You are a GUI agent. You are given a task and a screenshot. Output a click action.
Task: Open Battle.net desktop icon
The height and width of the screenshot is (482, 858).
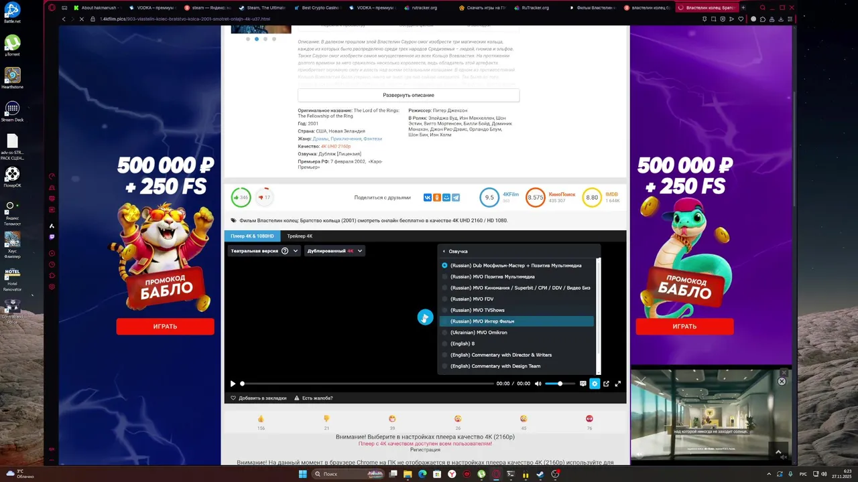(12, 13)
